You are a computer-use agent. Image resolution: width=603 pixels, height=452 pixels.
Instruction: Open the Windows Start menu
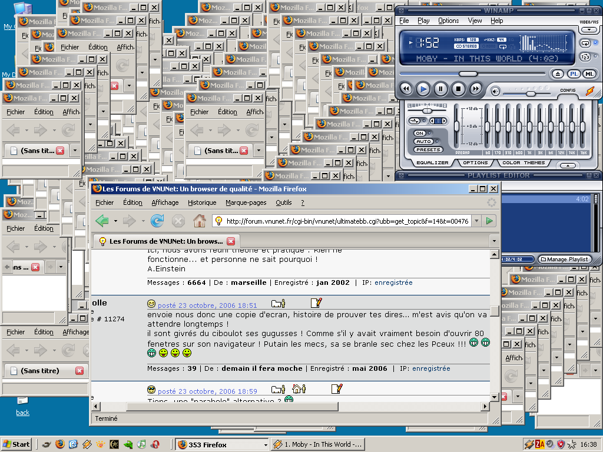pos(16,444)
